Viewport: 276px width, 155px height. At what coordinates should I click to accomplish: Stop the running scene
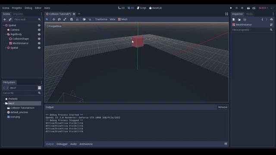(242, 8)
